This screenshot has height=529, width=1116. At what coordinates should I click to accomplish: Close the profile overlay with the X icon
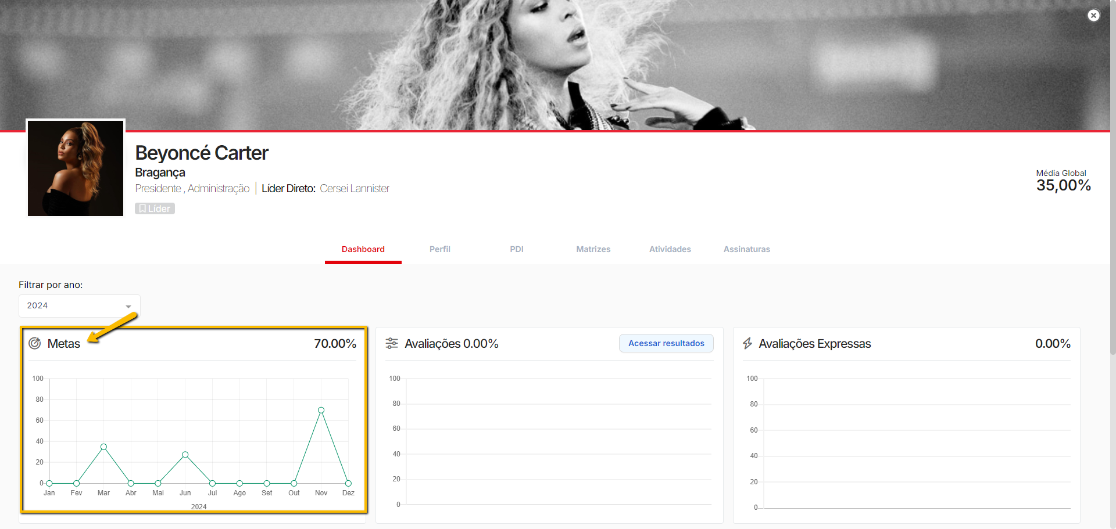click(1093, 15)
